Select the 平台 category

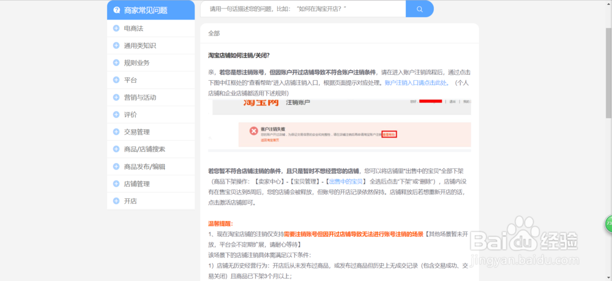(x=151, y=80)
